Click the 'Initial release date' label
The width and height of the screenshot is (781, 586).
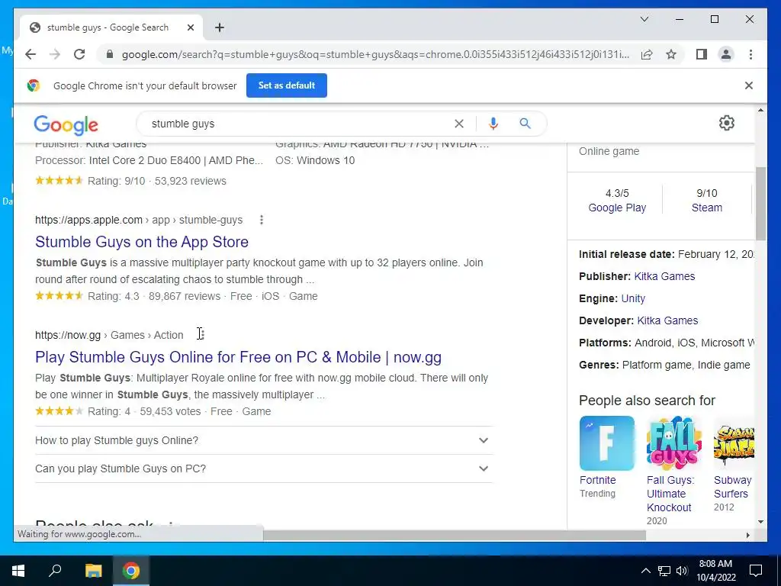pos(627,254)
